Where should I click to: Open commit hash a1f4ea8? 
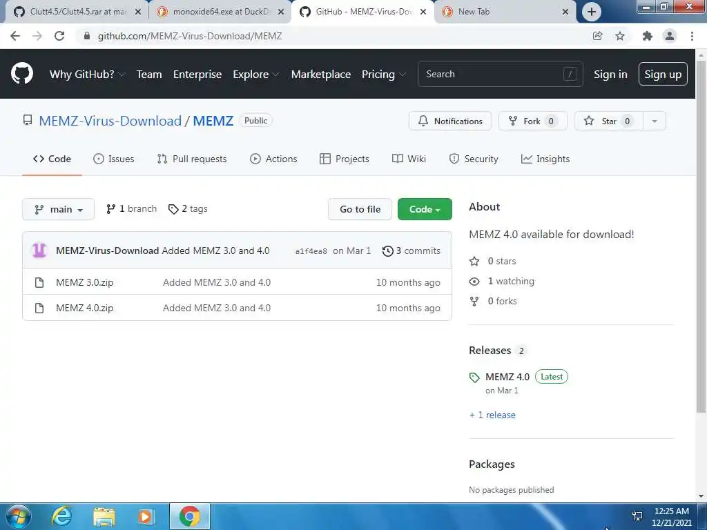coord(311,251)
